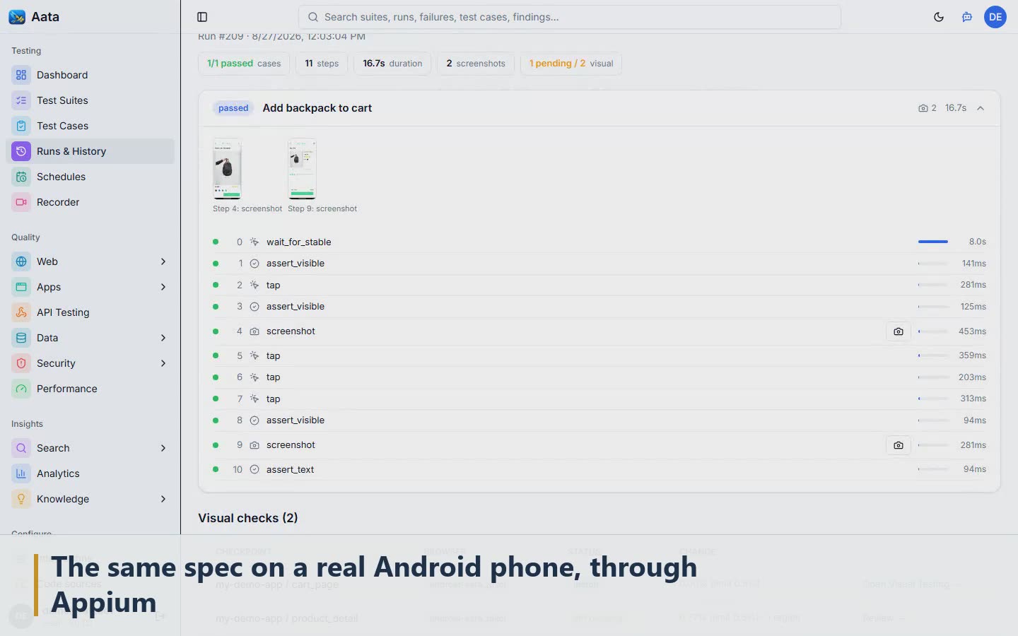Click the Schedules calendar icon
This screenshot has width=1018, height=636.
pyautogui.click(x=21, y=177)
